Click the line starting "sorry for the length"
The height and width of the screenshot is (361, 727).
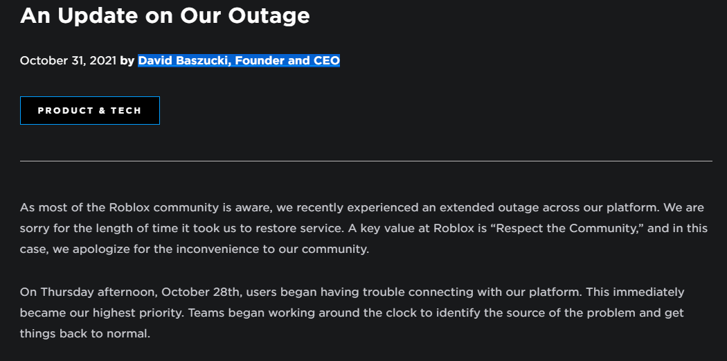(363, 228)
